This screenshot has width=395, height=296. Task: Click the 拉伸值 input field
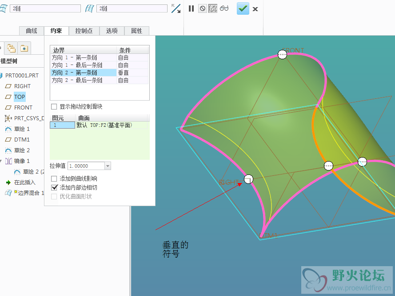pos(86,166)
